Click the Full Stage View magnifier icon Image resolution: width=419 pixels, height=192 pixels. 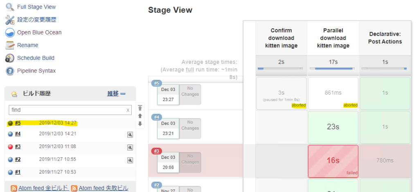[x=10, y=7]
